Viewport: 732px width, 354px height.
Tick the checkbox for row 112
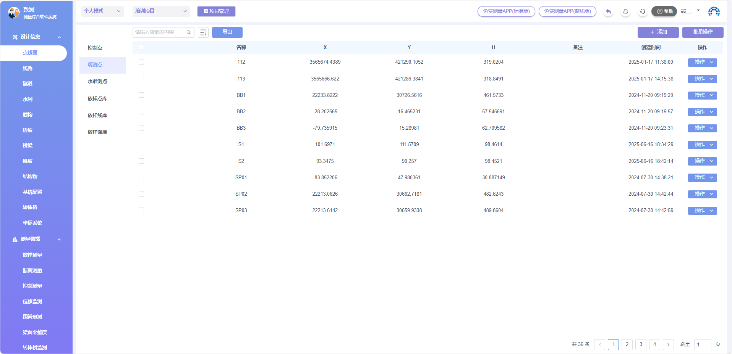click(141, 62)
